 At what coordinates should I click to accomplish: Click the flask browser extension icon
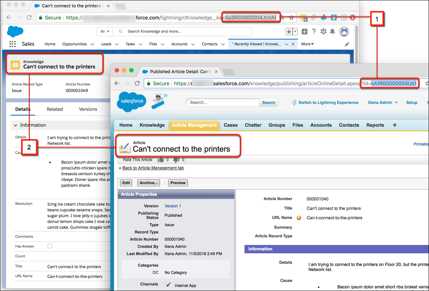coord(324,17)
